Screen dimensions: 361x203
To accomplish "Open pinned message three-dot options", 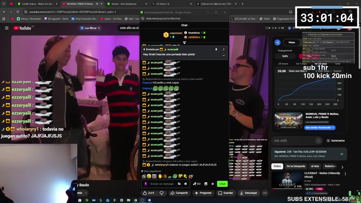I will 224,49.
